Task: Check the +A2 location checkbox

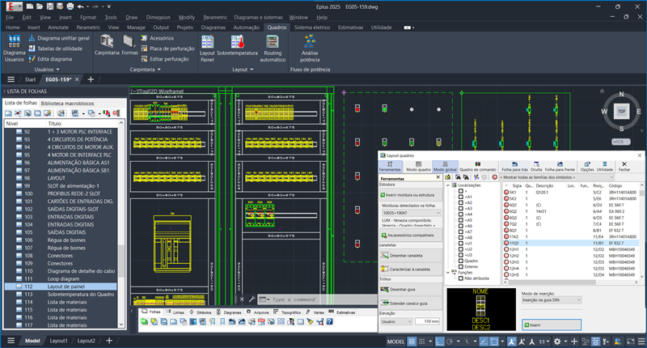Action: click(461, 202)
